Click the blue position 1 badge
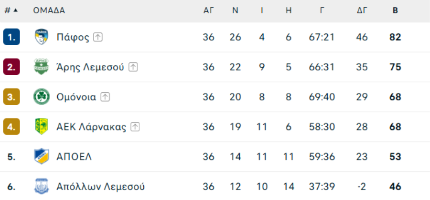 point(11,37)
